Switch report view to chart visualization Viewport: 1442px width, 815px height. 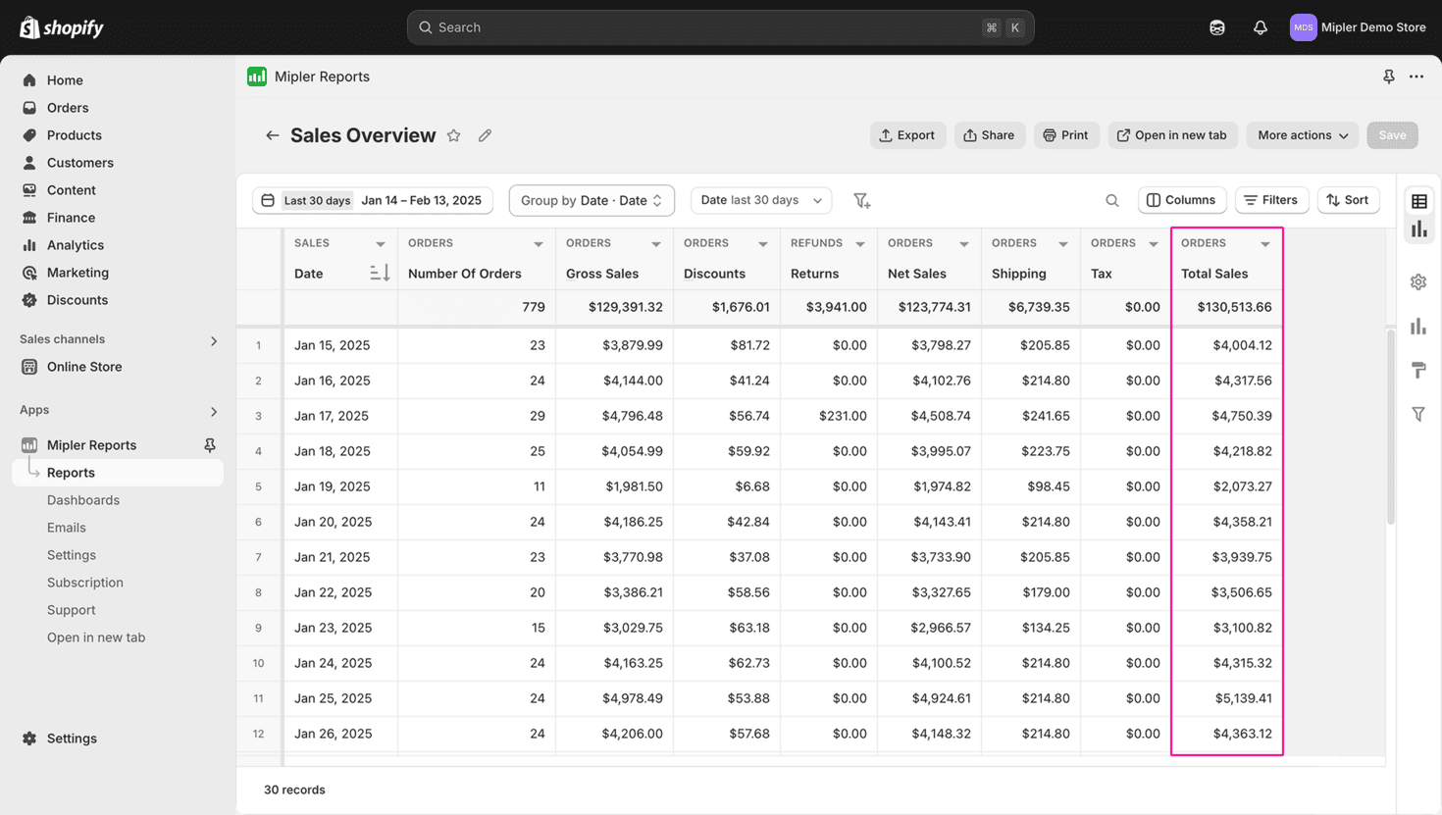(x=1418, y=229)
